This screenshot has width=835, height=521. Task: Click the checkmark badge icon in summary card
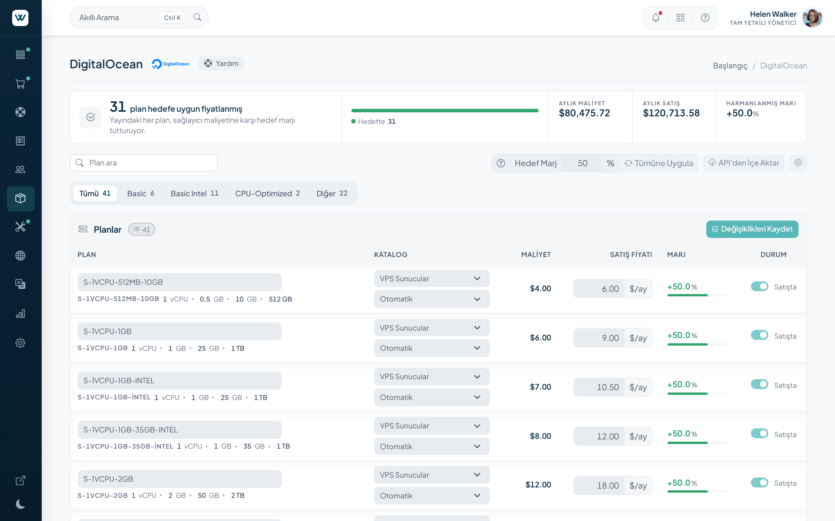pos(91,117)
